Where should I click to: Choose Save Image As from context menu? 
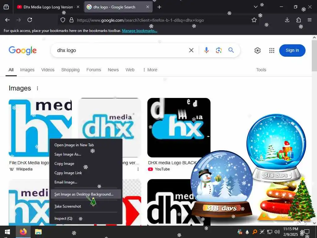tap(86, 154)
